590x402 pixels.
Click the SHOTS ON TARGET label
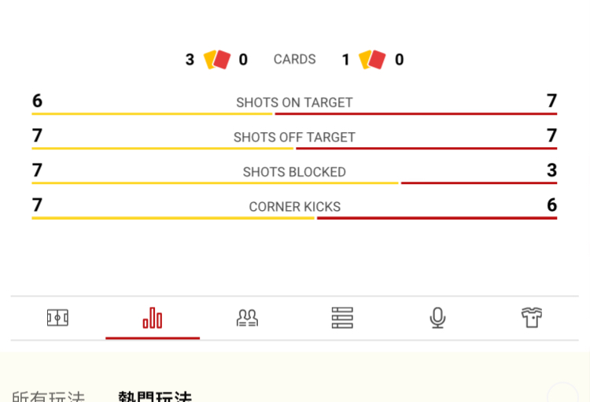294,102
